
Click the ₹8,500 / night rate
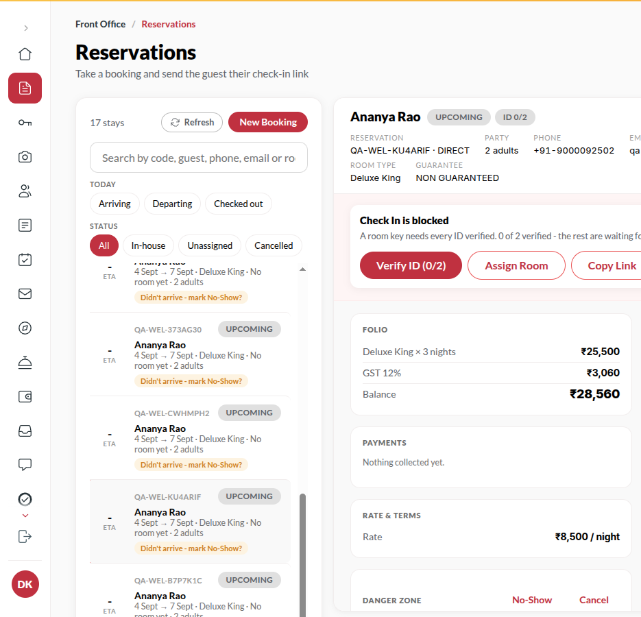point(587,537)
